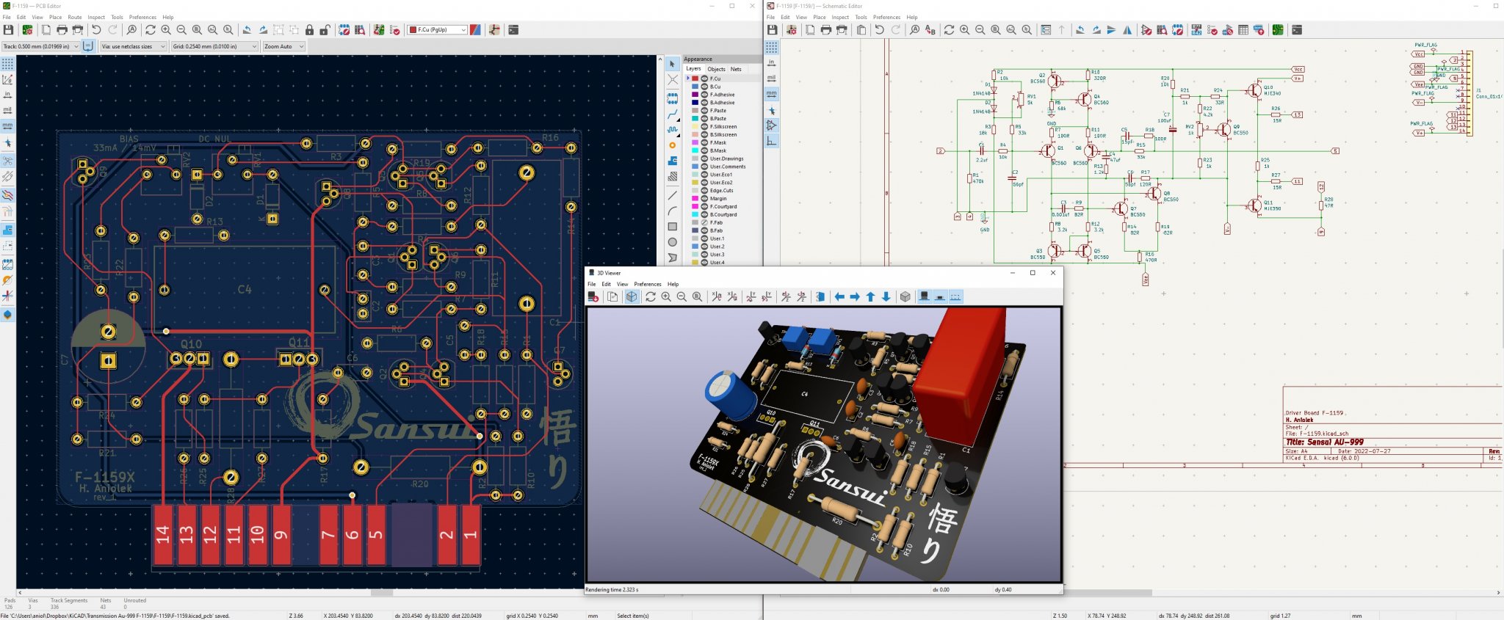Show the F.Fab layer

(704, 222)
